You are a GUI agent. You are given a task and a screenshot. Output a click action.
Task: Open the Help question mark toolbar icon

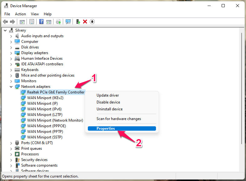click(41, 22)
